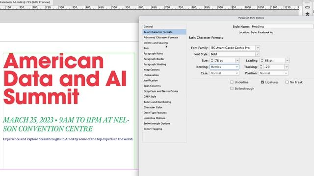Toggle the Ligatures checkbox

(262, 82)
